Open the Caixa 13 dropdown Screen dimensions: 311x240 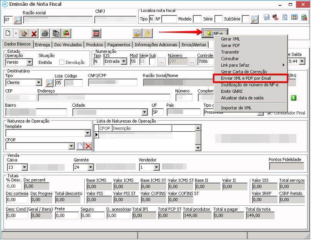click(x=24, y=167)
